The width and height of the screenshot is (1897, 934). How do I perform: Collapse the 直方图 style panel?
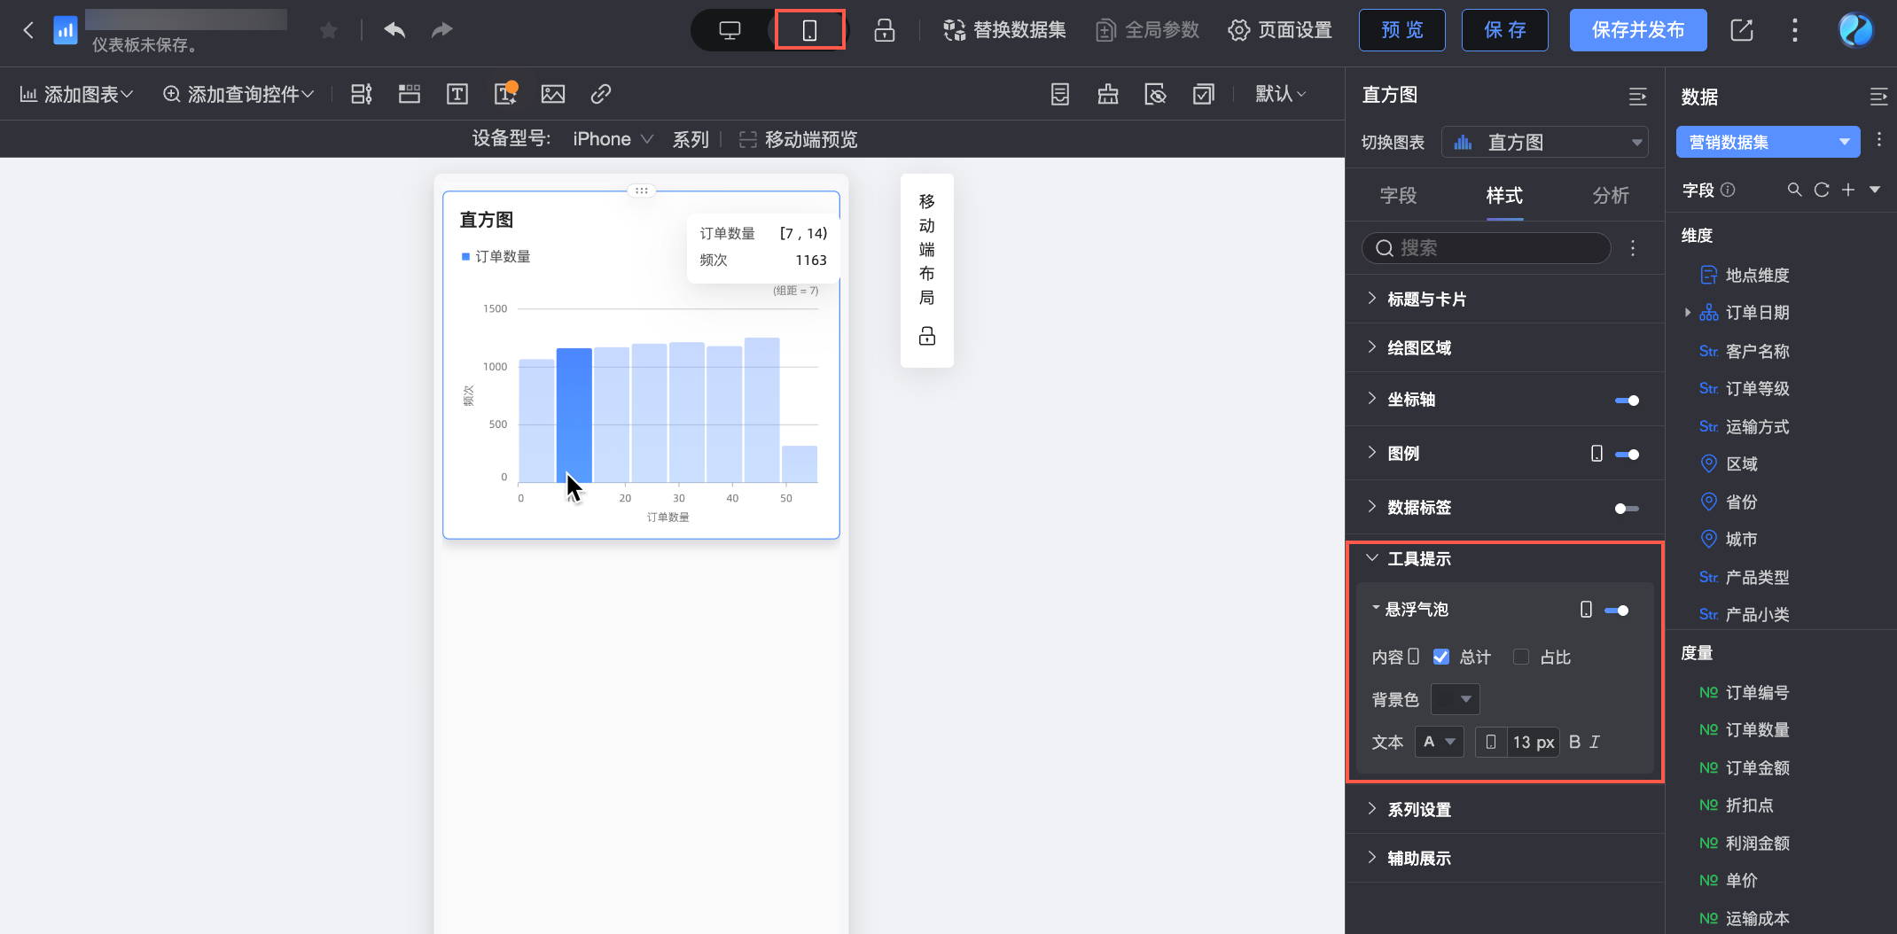tap(1638, 97)
